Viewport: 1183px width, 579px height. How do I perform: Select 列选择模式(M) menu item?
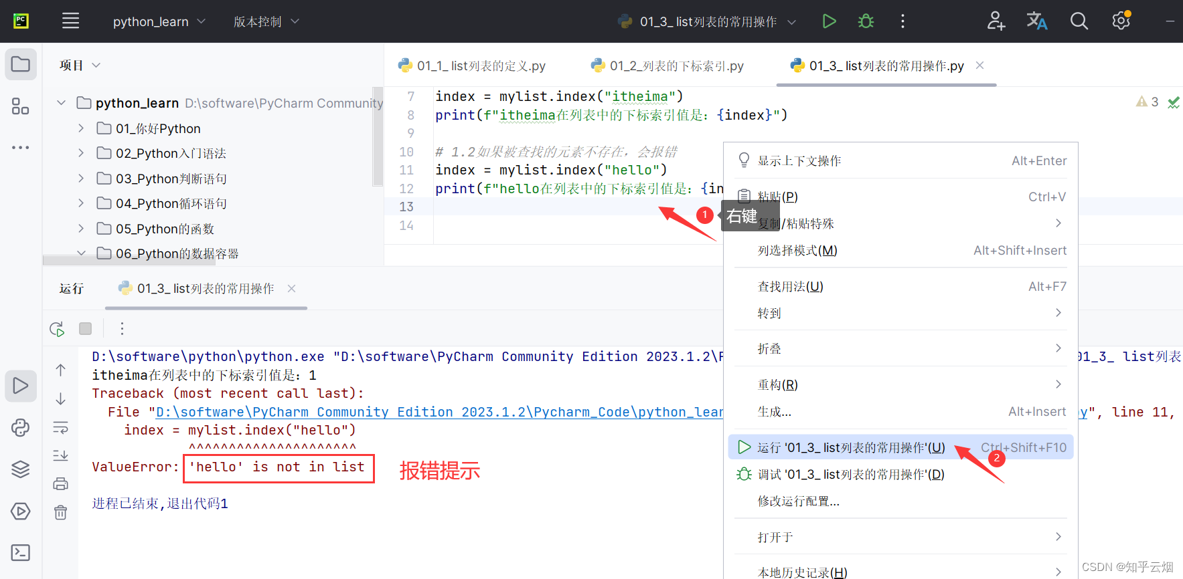pos(900,250)
